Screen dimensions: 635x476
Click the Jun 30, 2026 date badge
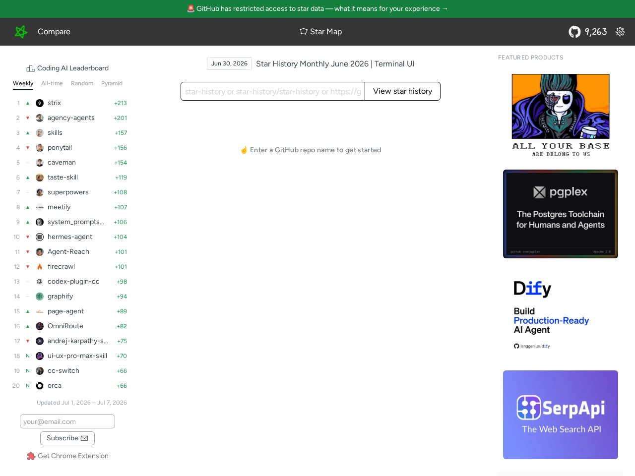click(229, 63)
